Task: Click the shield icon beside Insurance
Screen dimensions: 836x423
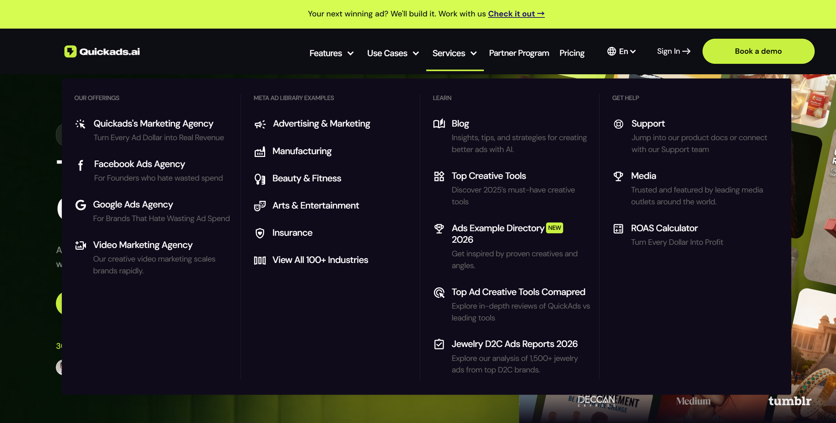Action: [x=260, y=233]
